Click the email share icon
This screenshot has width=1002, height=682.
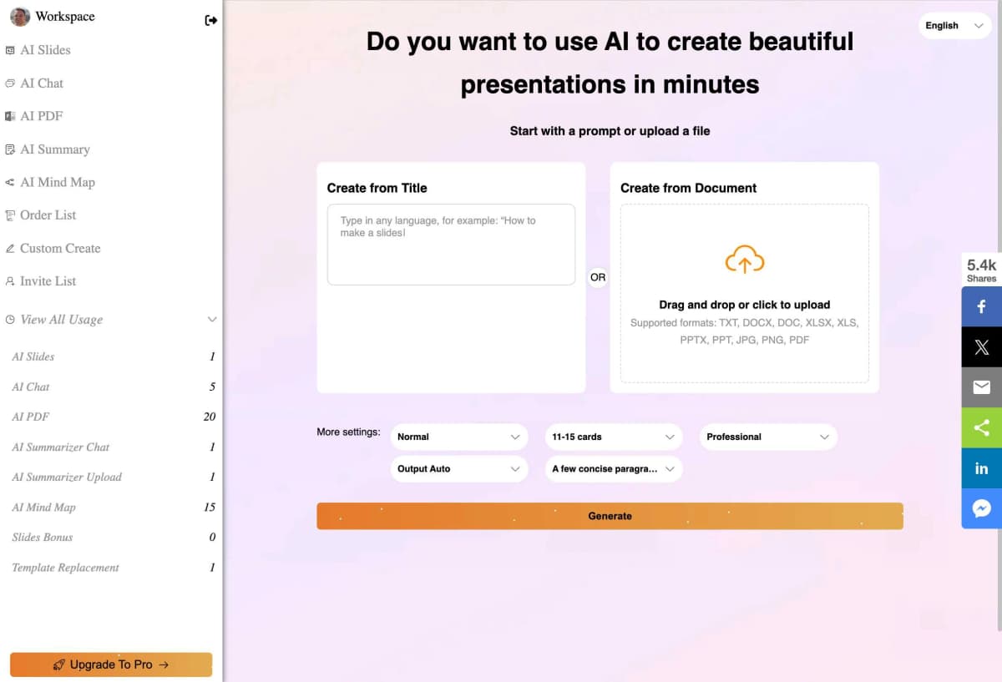coord(982,387)
